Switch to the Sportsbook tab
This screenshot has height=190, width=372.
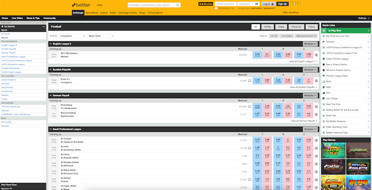(x=92, y=13)
